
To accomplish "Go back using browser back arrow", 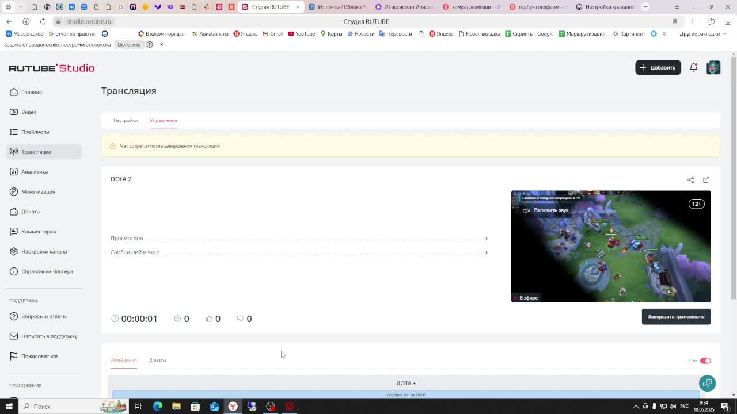I will (9, 21).
